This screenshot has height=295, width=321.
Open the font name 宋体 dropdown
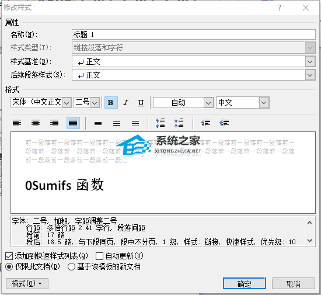(x=67, y=103)
